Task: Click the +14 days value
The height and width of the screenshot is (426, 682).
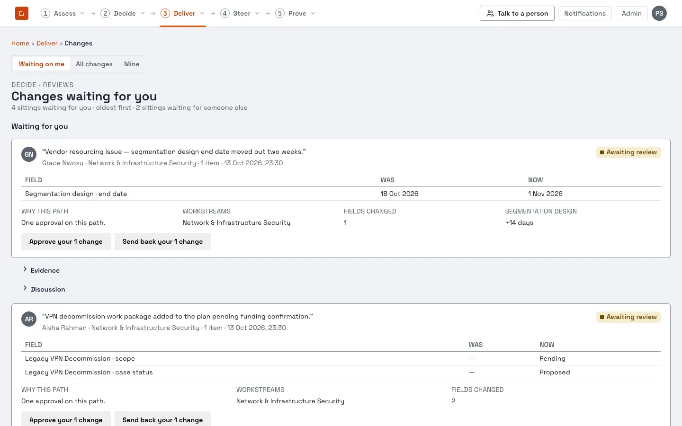Action: (519, 222)
